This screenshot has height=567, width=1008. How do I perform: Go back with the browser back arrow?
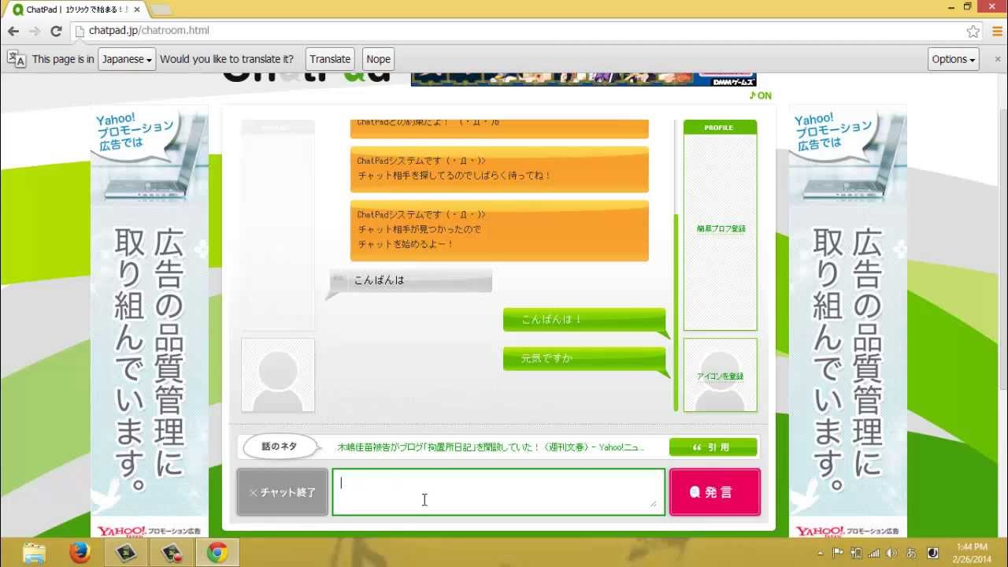(x=13, y=31)
